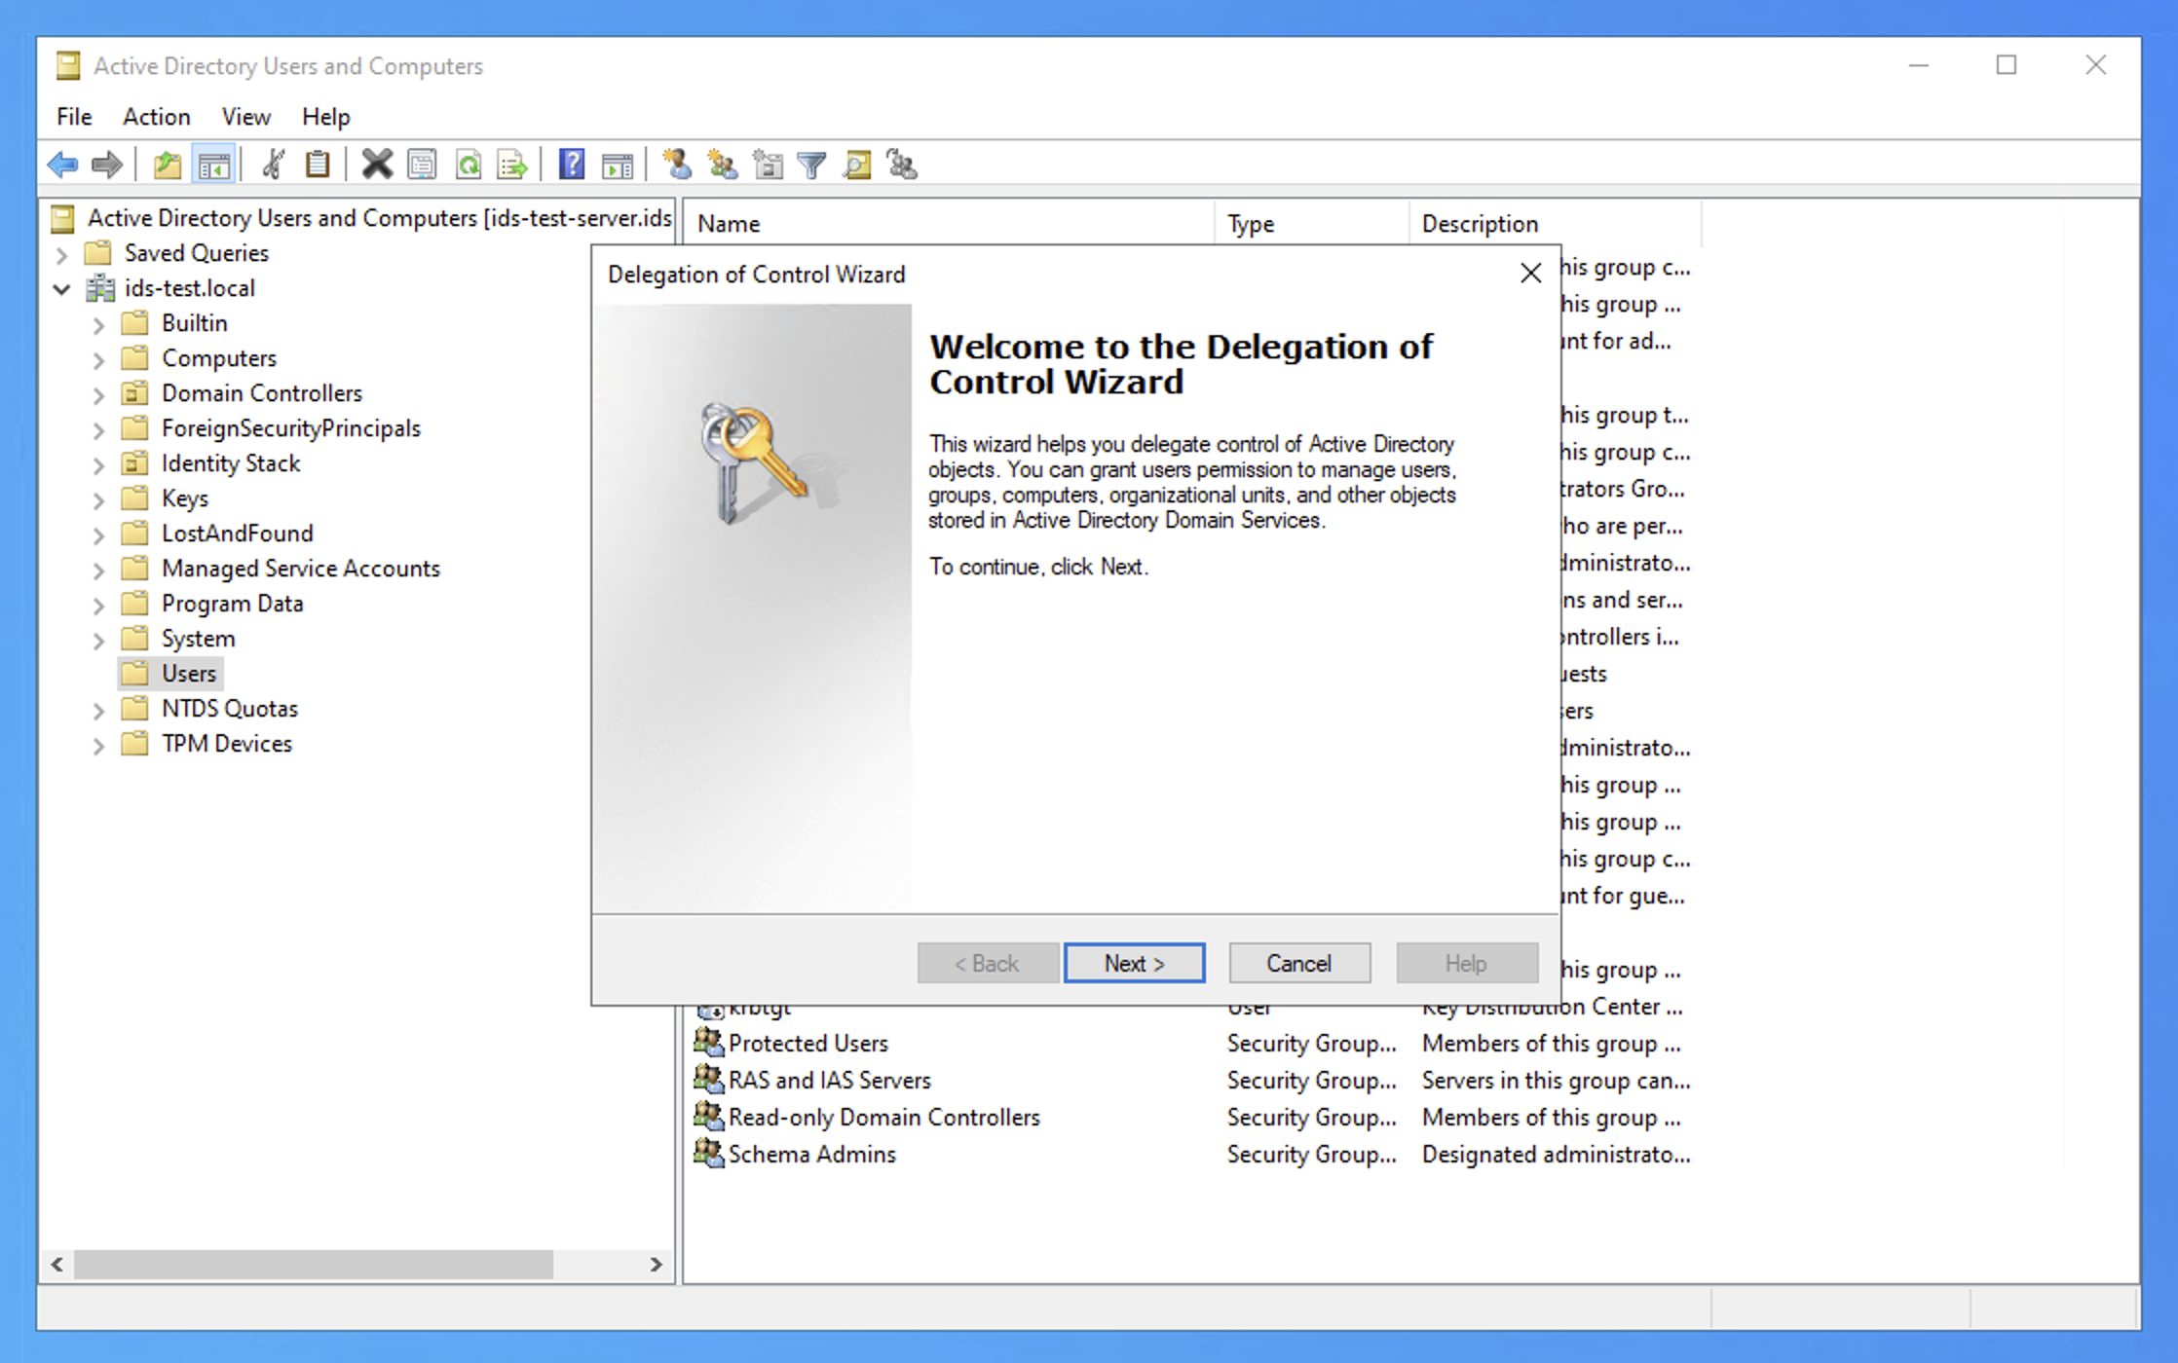Click the create new organizational unit icon
This screenshot has height=1363, width=2178.
(768, 165)
